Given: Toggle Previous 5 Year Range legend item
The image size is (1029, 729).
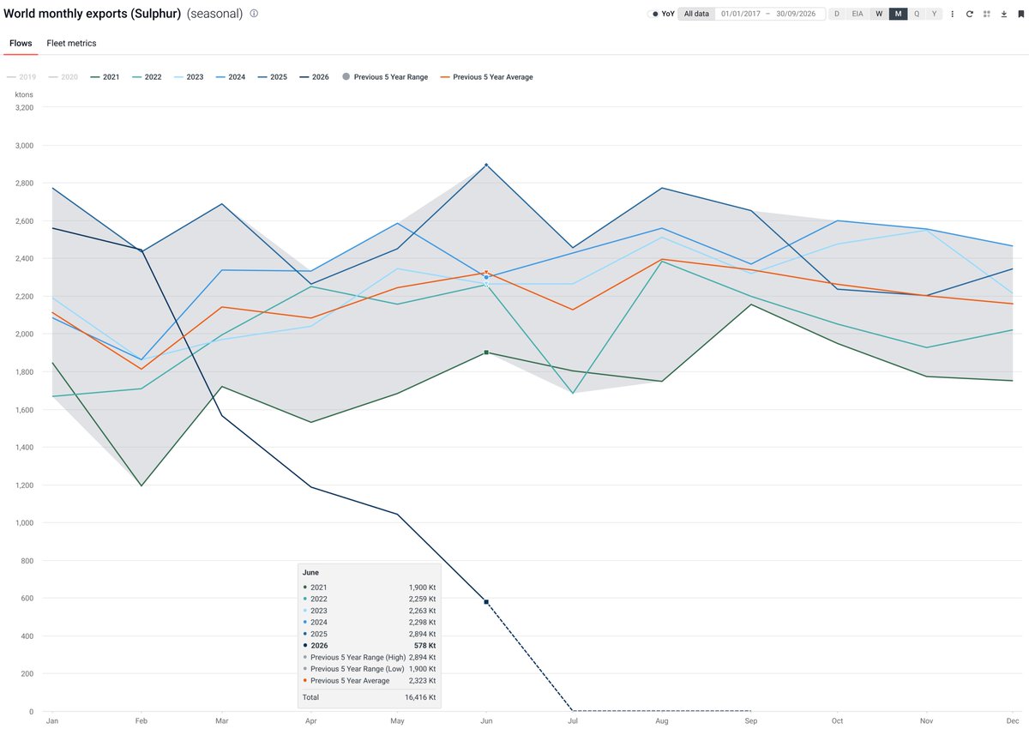Looking at the screenshot, I should 384,77.
